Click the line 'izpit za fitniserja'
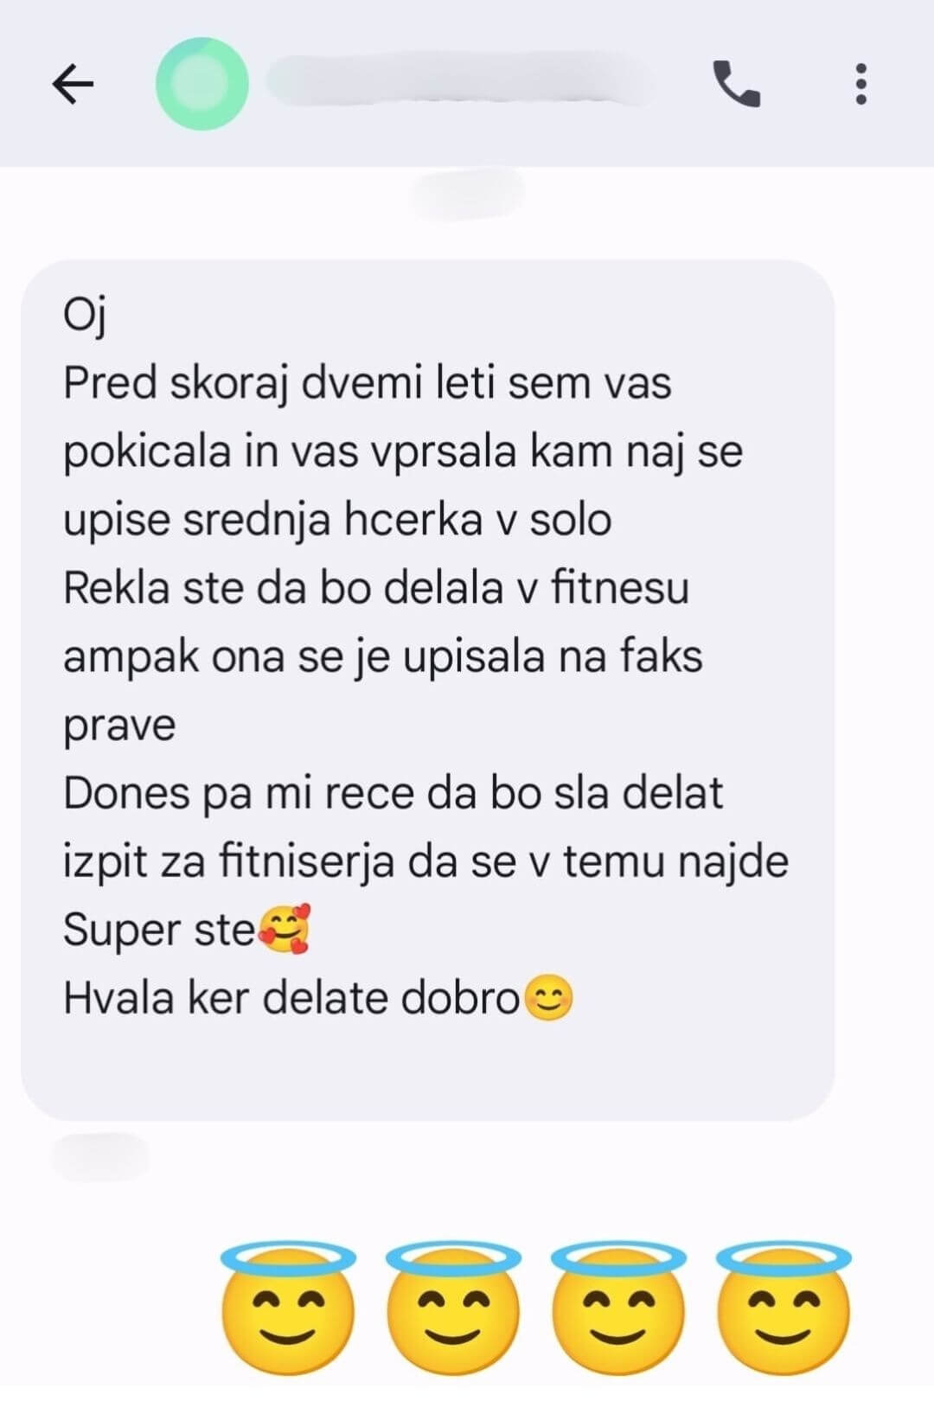 point(425,861)
